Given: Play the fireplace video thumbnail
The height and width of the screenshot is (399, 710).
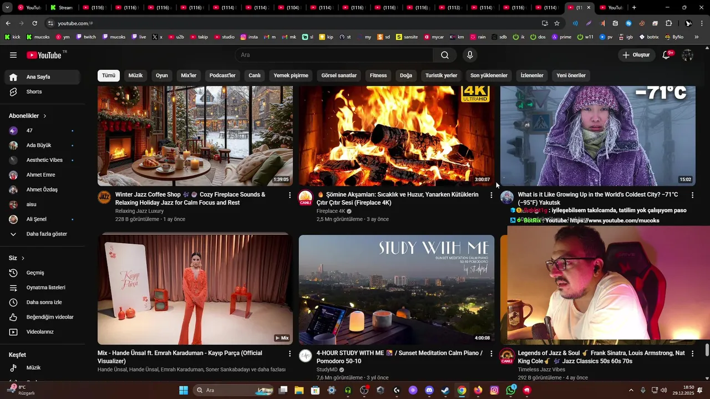Looking at the screenshot, I should click(x=397, y=136).
